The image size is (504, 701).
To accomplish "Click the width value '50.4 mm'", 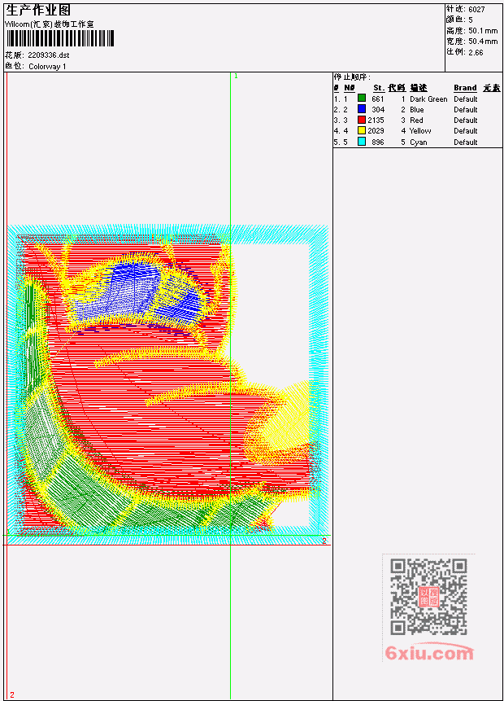I will tap(483, 42).
